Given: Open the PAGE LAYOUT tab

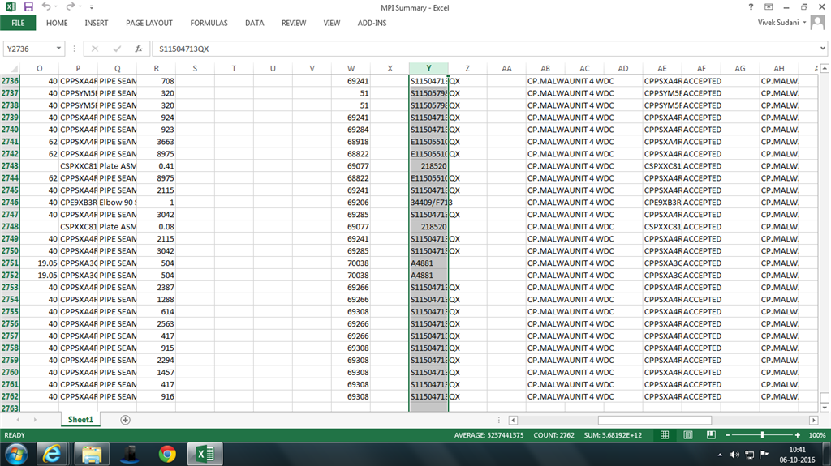Looking at the screenshot, I should tap(149, 23).
